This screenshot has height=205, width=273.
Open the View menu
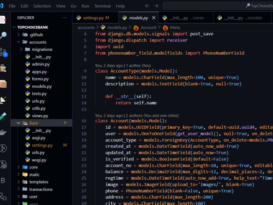pyautogui.click(x=61, y=6)
